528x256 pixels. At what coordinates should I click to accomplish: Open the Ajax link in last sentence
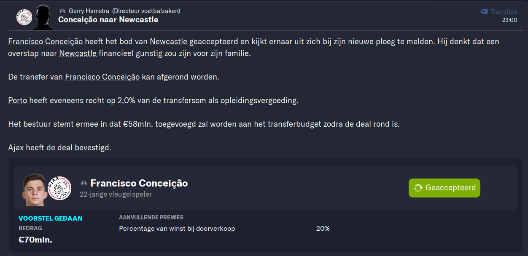(16, 148)
